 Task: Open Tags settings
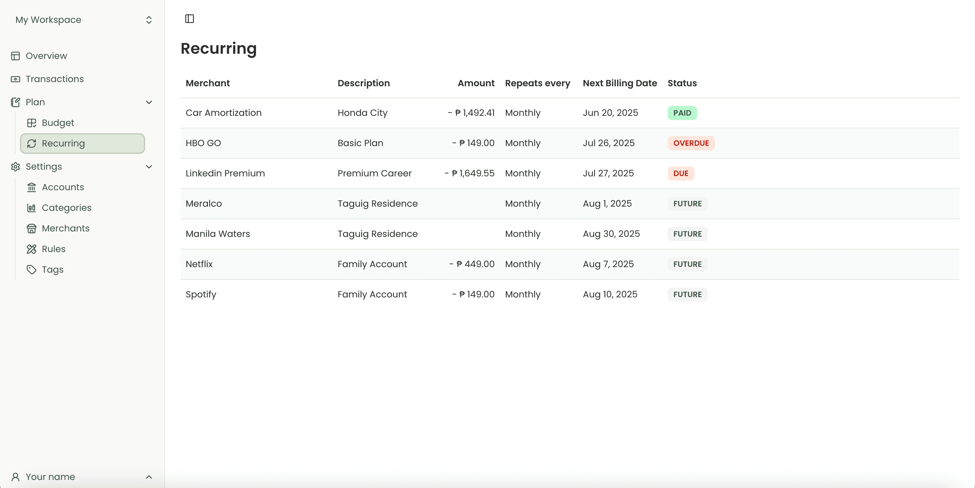(53, 270)
